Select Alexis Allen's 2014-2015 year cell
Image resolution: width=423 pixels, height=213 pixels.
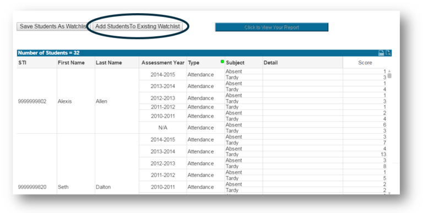pos(162,74)
